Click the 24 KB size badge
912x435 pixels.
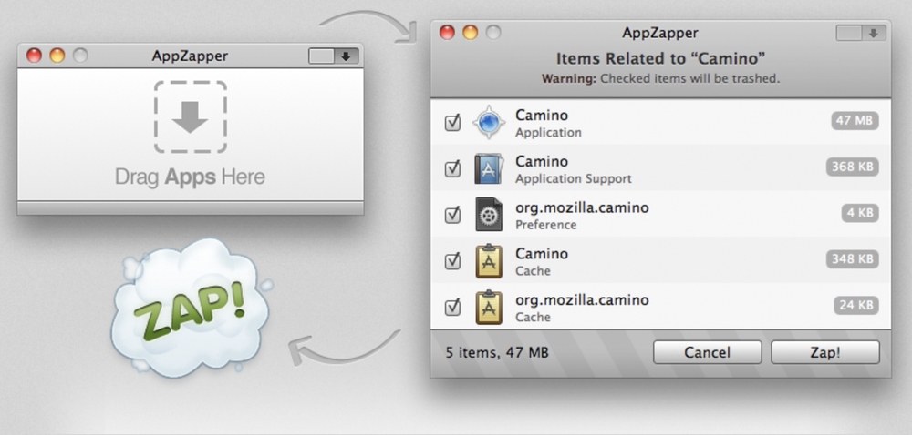pos(856,305)
